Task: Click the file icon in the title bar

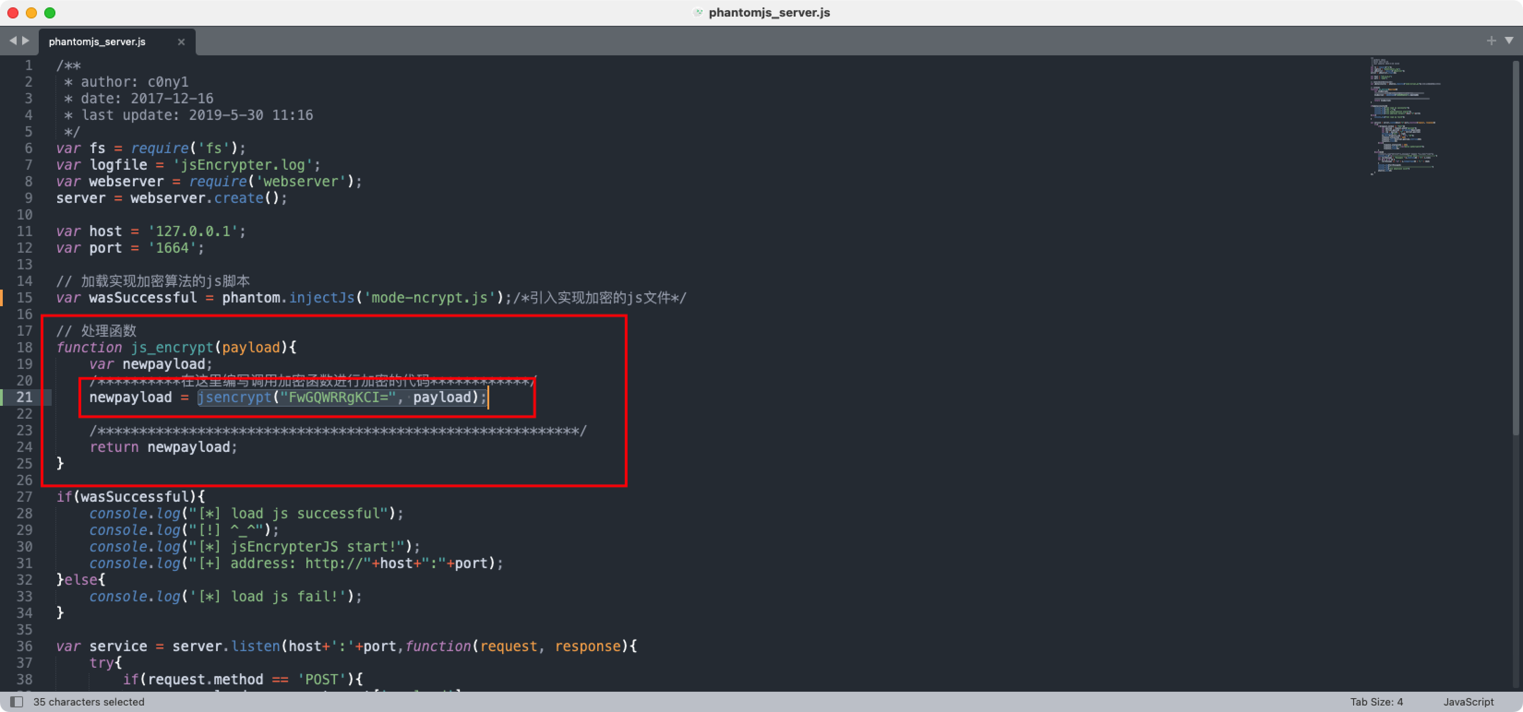Action: pos(698,12)
